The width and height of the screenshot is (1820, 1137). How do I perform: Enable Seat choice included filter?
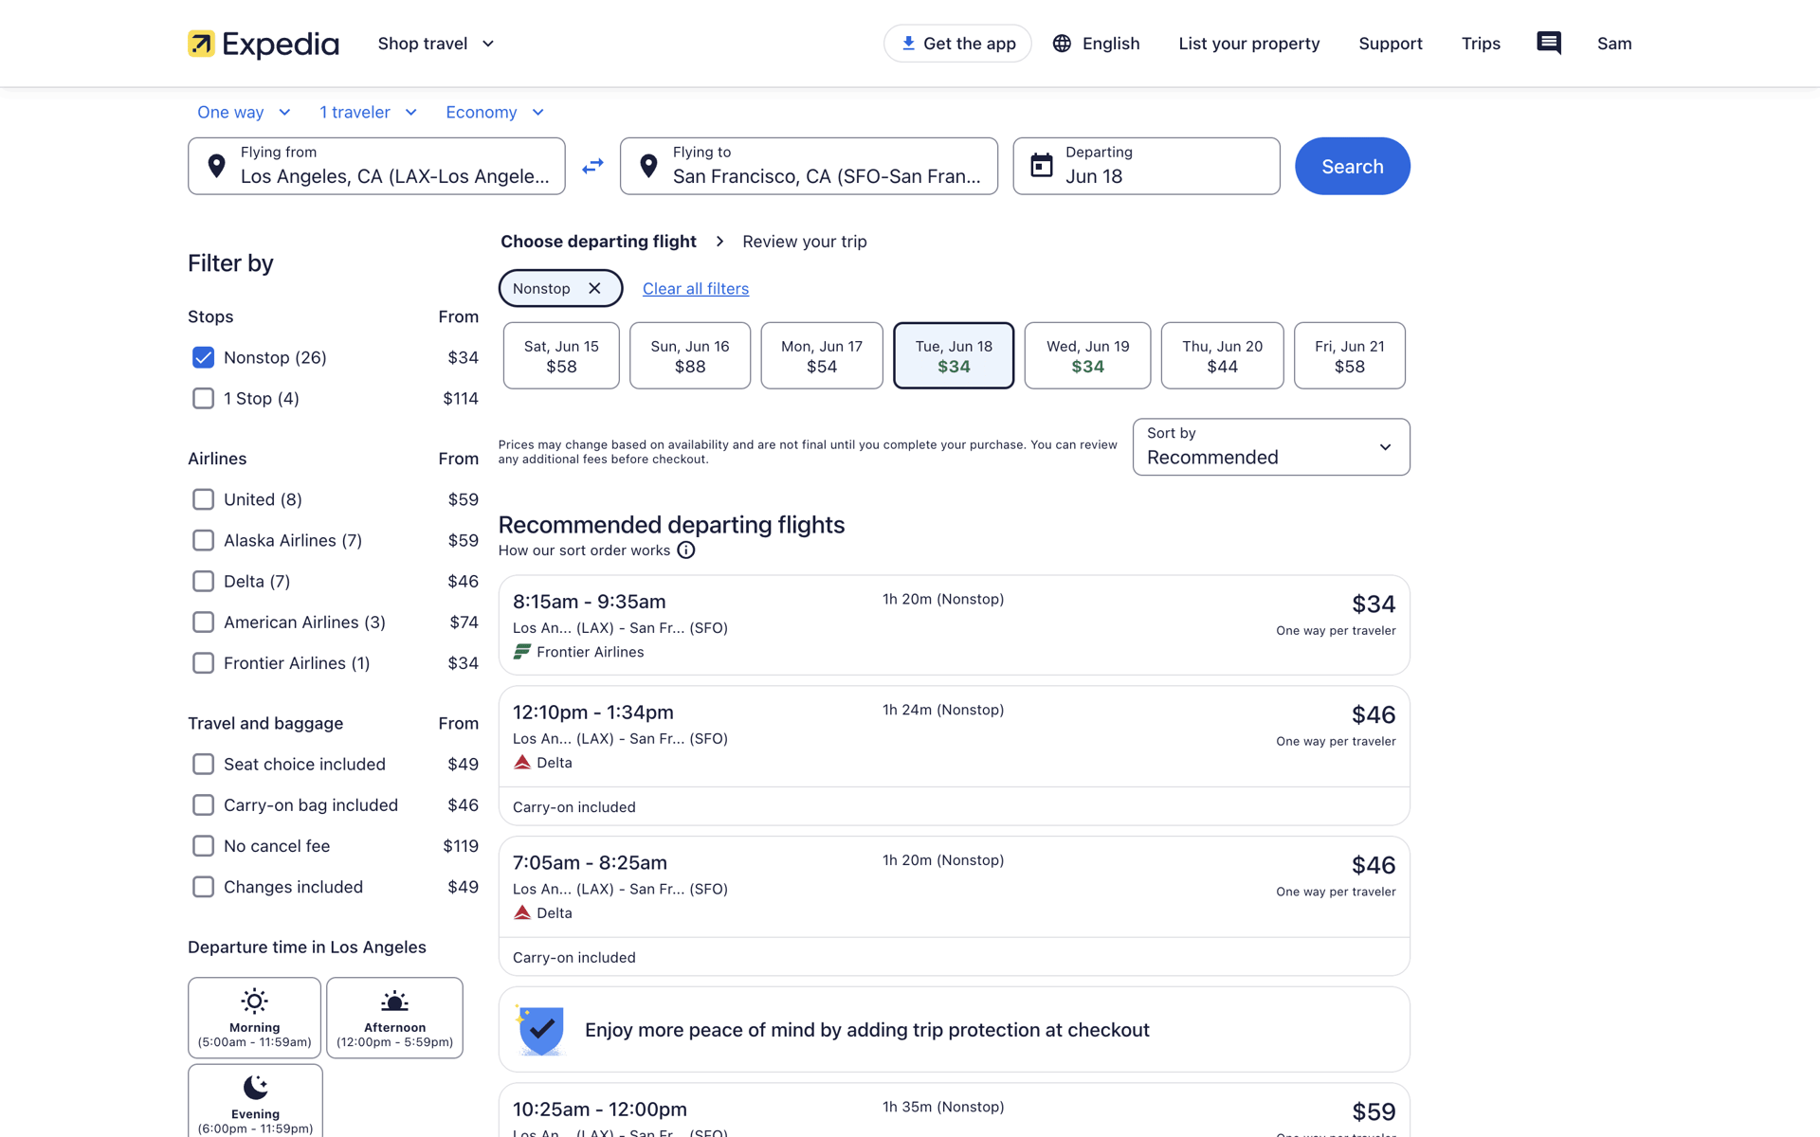(203, 764)
